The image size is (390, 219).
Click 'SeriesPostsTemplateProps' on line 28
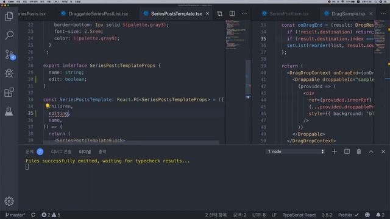click(122, 66)
